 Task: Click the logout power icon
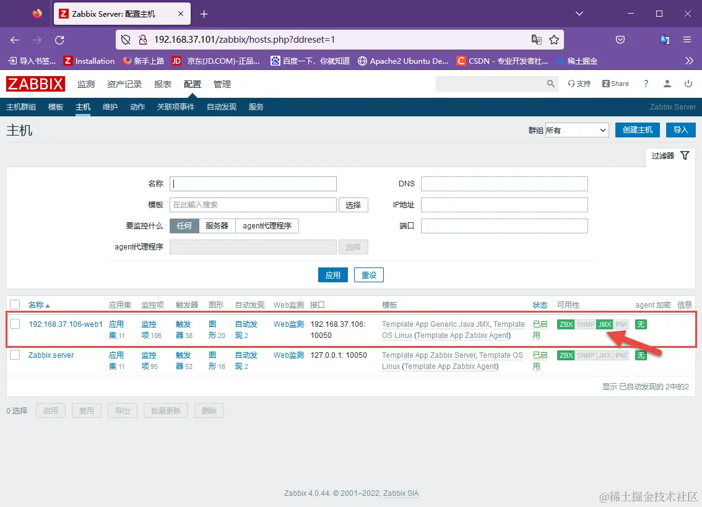[x=688, y=84]
